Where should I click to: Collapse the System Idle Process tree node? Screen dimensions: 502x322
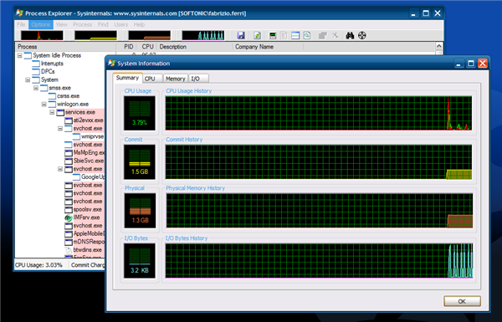coord(19,55)
